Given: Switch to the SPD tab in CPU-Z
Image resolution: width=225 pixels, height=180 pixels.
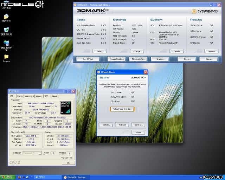Looking at the screenshot, I should click(x=46, y=96).
